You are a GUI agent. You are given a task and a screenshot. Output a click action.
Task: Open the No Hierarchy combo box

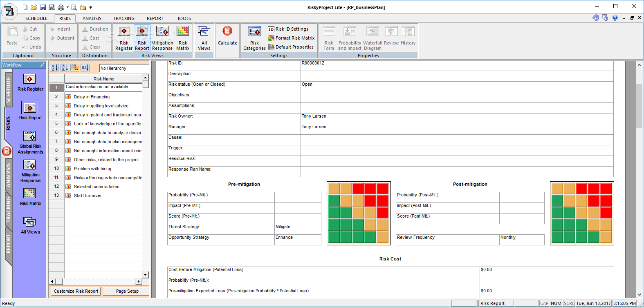(x=124, y=68)
